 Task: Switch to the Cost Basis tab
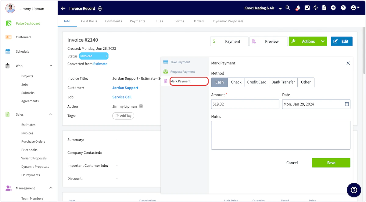(x=89, y=21)
